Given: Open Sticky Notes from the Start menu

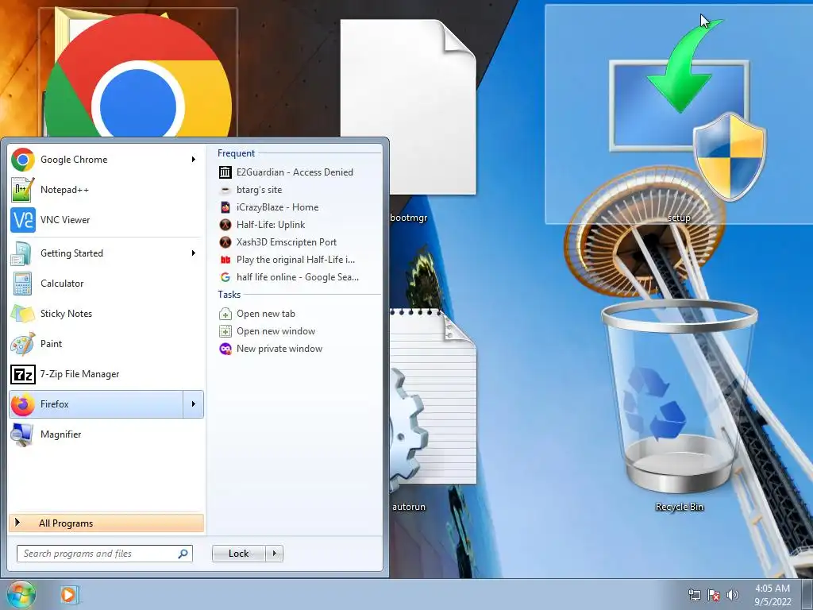Looking at the screenshot, I should (x=106, y=313).
